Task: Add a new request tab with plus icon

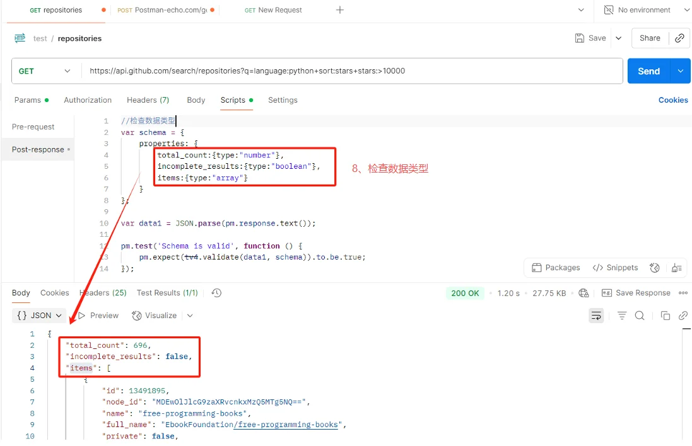Action: (x=340, y=10)
